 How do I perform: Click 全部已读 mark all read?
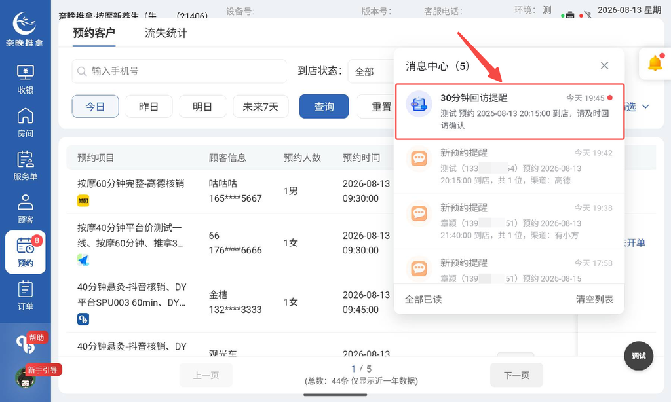(423, 299)
